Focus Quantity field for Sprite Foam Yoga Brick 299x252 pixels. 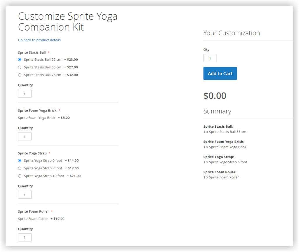coord(25,137)
